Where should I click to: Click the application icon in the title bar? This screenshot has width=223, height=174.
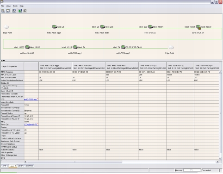[2, 2]
